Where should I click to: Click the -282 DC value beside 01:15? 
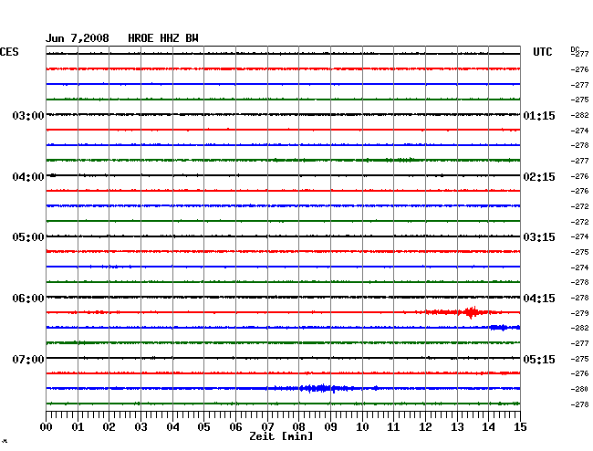coord(579,115)
